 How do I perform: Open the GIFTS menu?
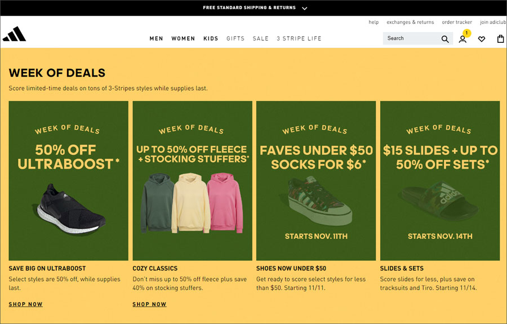pos(235,38)
